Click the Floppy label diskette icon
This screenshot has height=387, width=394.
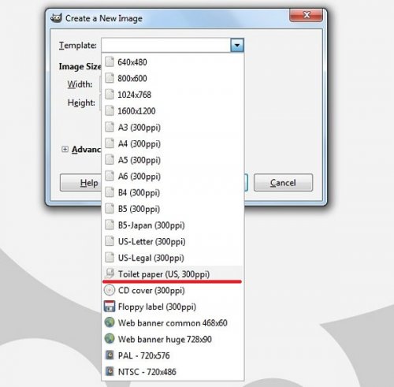coord(110,307)
